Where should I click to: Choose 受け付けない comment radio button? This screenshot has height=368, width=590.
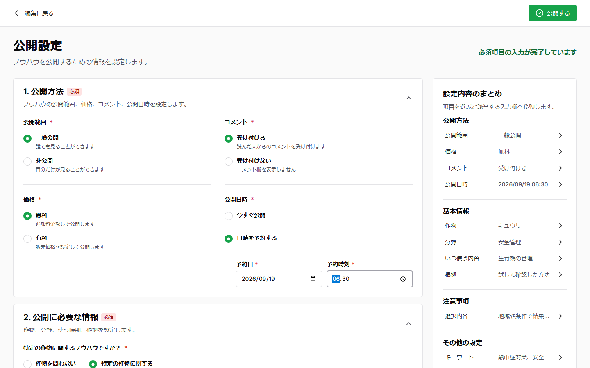coord(229,162)
